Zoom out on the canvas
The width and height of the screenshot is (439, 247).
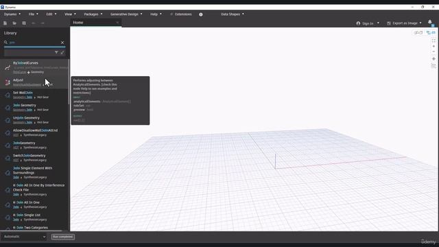pos(434,51)
